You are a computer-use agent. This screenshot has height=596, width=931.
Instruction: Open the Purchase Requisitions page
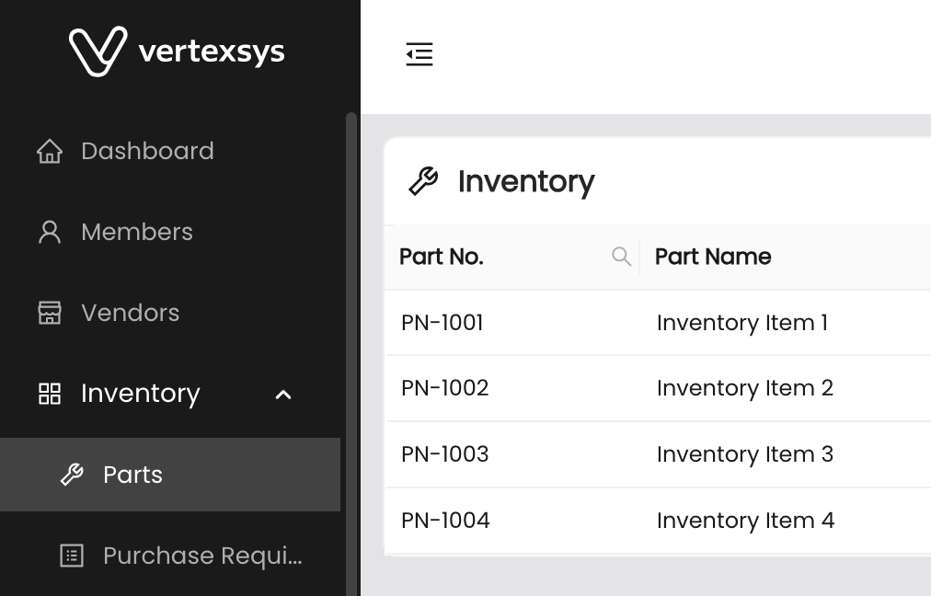(201, 556)
